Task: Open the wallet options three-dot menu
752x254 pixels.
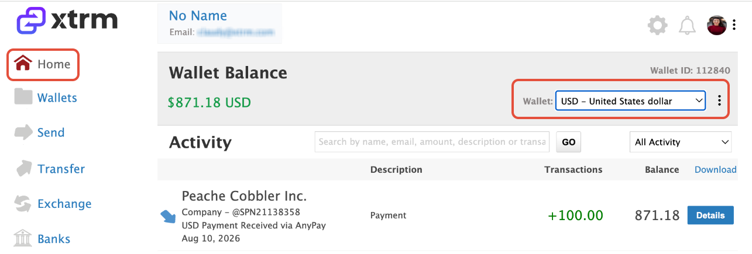Action: [719, 101]
